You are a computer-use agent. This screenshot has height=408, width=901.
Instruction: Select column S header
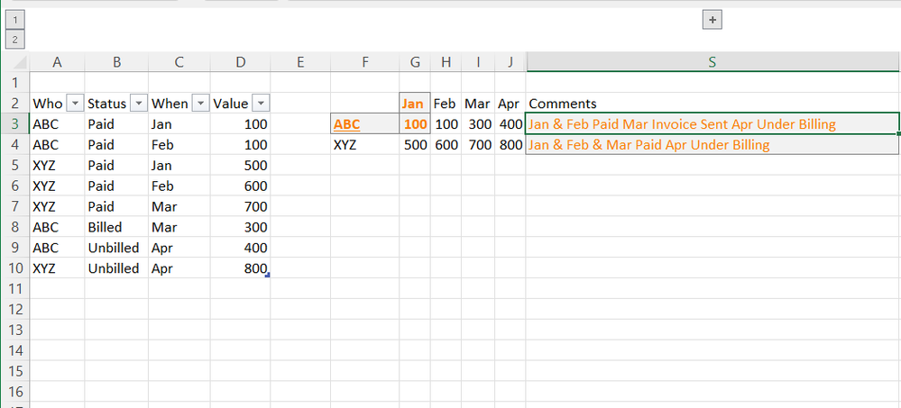pos(713,62)
